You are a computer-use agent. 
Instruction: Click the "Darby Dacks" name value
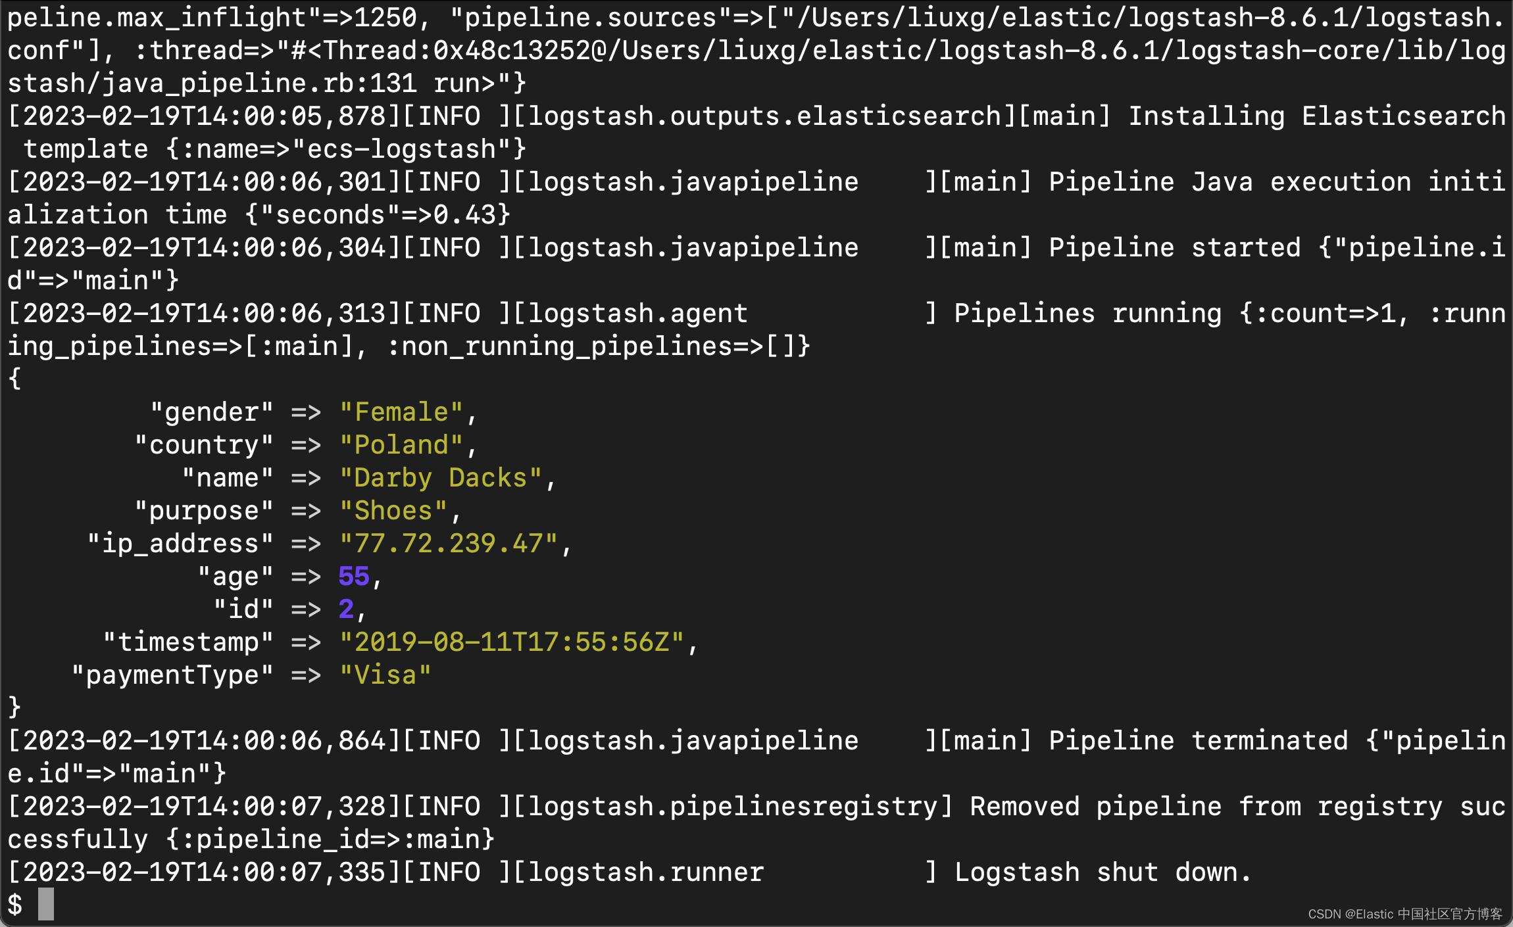coord(441,478)
